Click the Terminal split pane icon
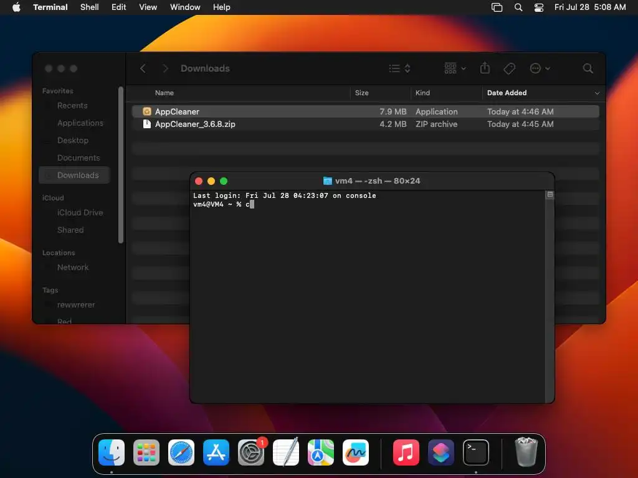The height and width of the screenshot is (478, 638). click(x=550, y=195)
